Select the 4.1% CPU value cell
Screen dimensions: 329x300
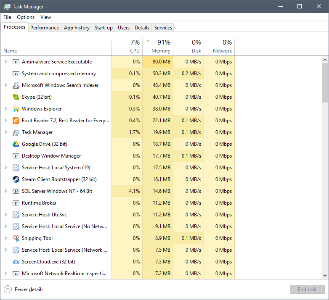point(127,191)
